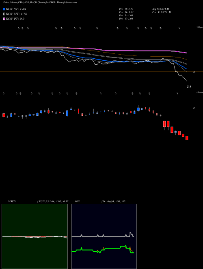203x269 pixels.
Task: Click the '2.8' price label under the line
Action: (189, 87)
